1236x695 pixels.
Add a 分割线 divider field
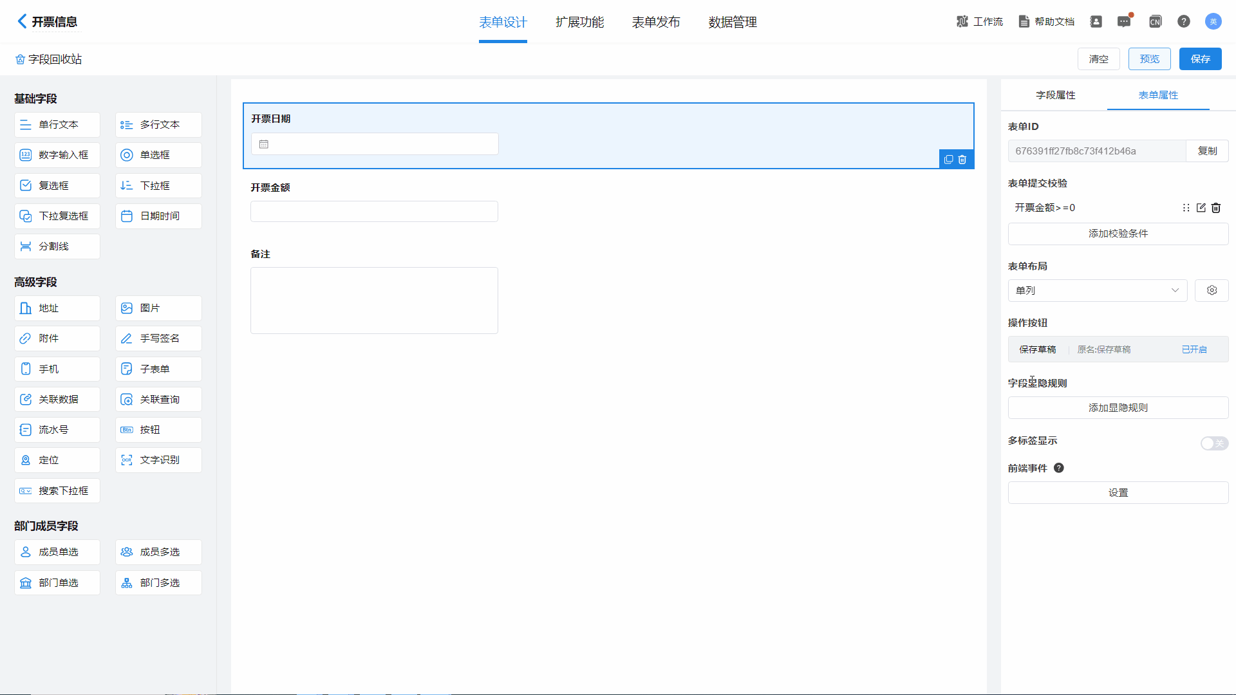pos(57,246)
